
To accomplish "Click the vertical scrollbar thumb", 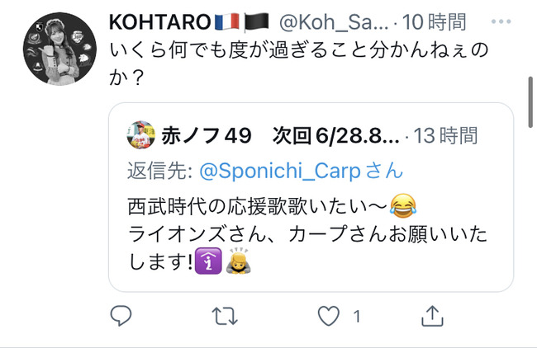I will tap(530, 102).
